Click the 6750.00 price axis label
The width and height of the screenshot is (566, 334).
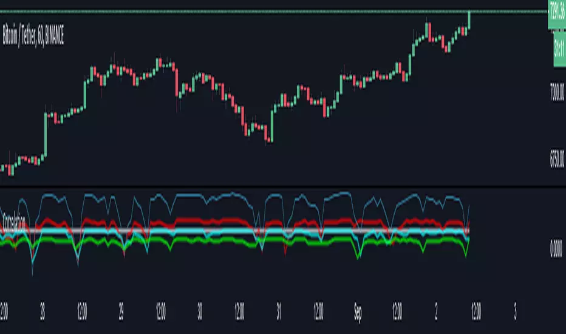pos(557,158)
